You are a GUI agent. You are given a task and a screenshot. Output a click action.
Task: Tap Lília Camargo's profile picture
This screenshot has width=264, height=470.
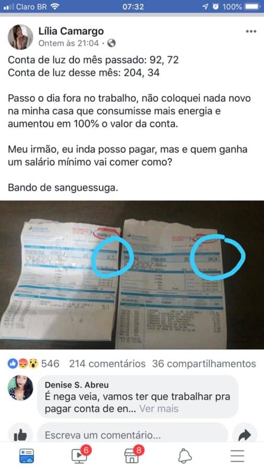(20, 37)
